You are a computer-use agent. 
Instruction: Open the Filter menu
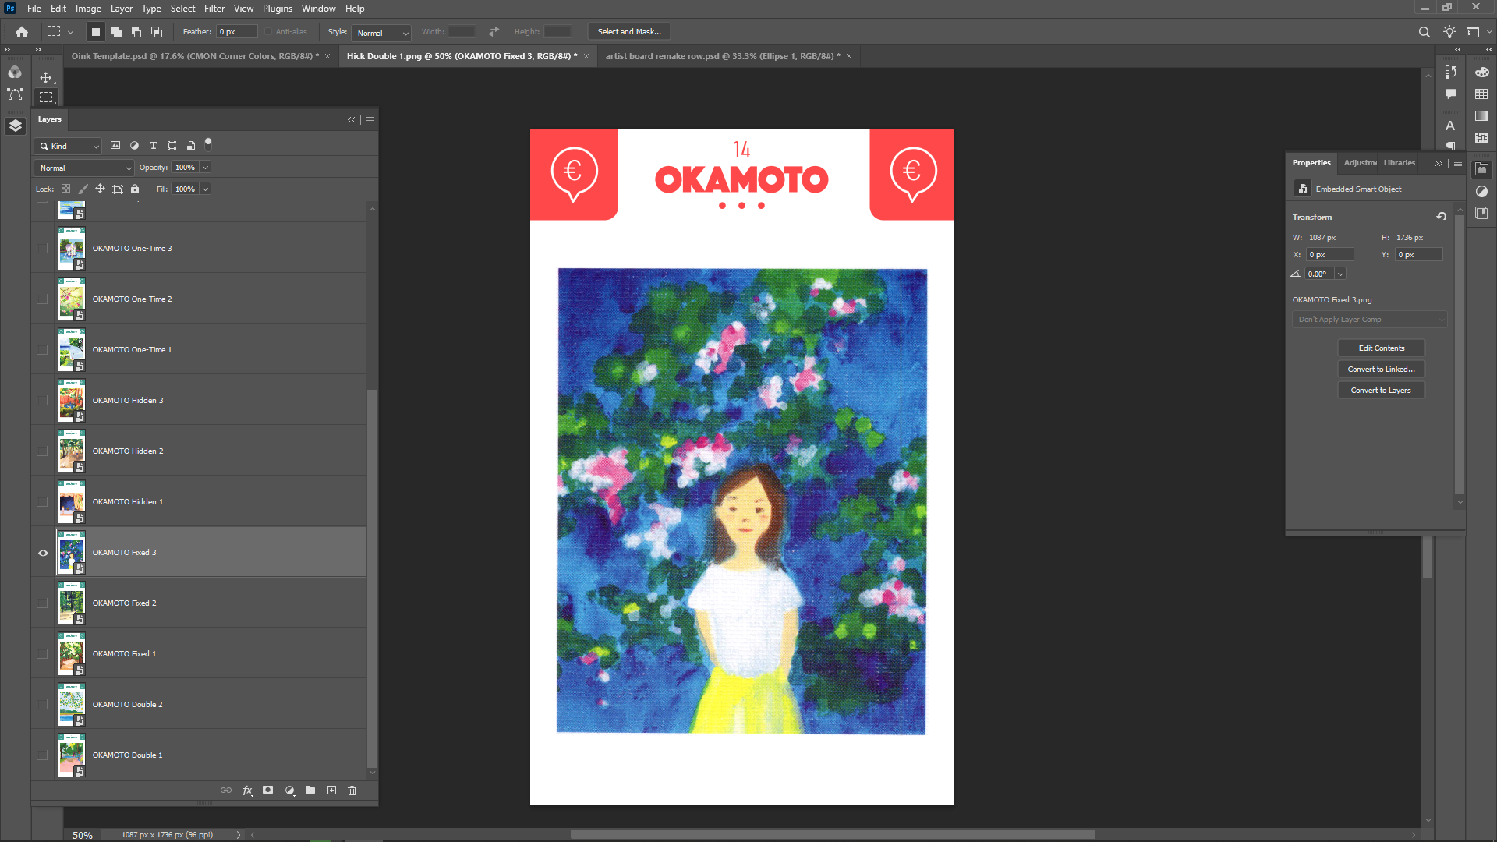214,9
